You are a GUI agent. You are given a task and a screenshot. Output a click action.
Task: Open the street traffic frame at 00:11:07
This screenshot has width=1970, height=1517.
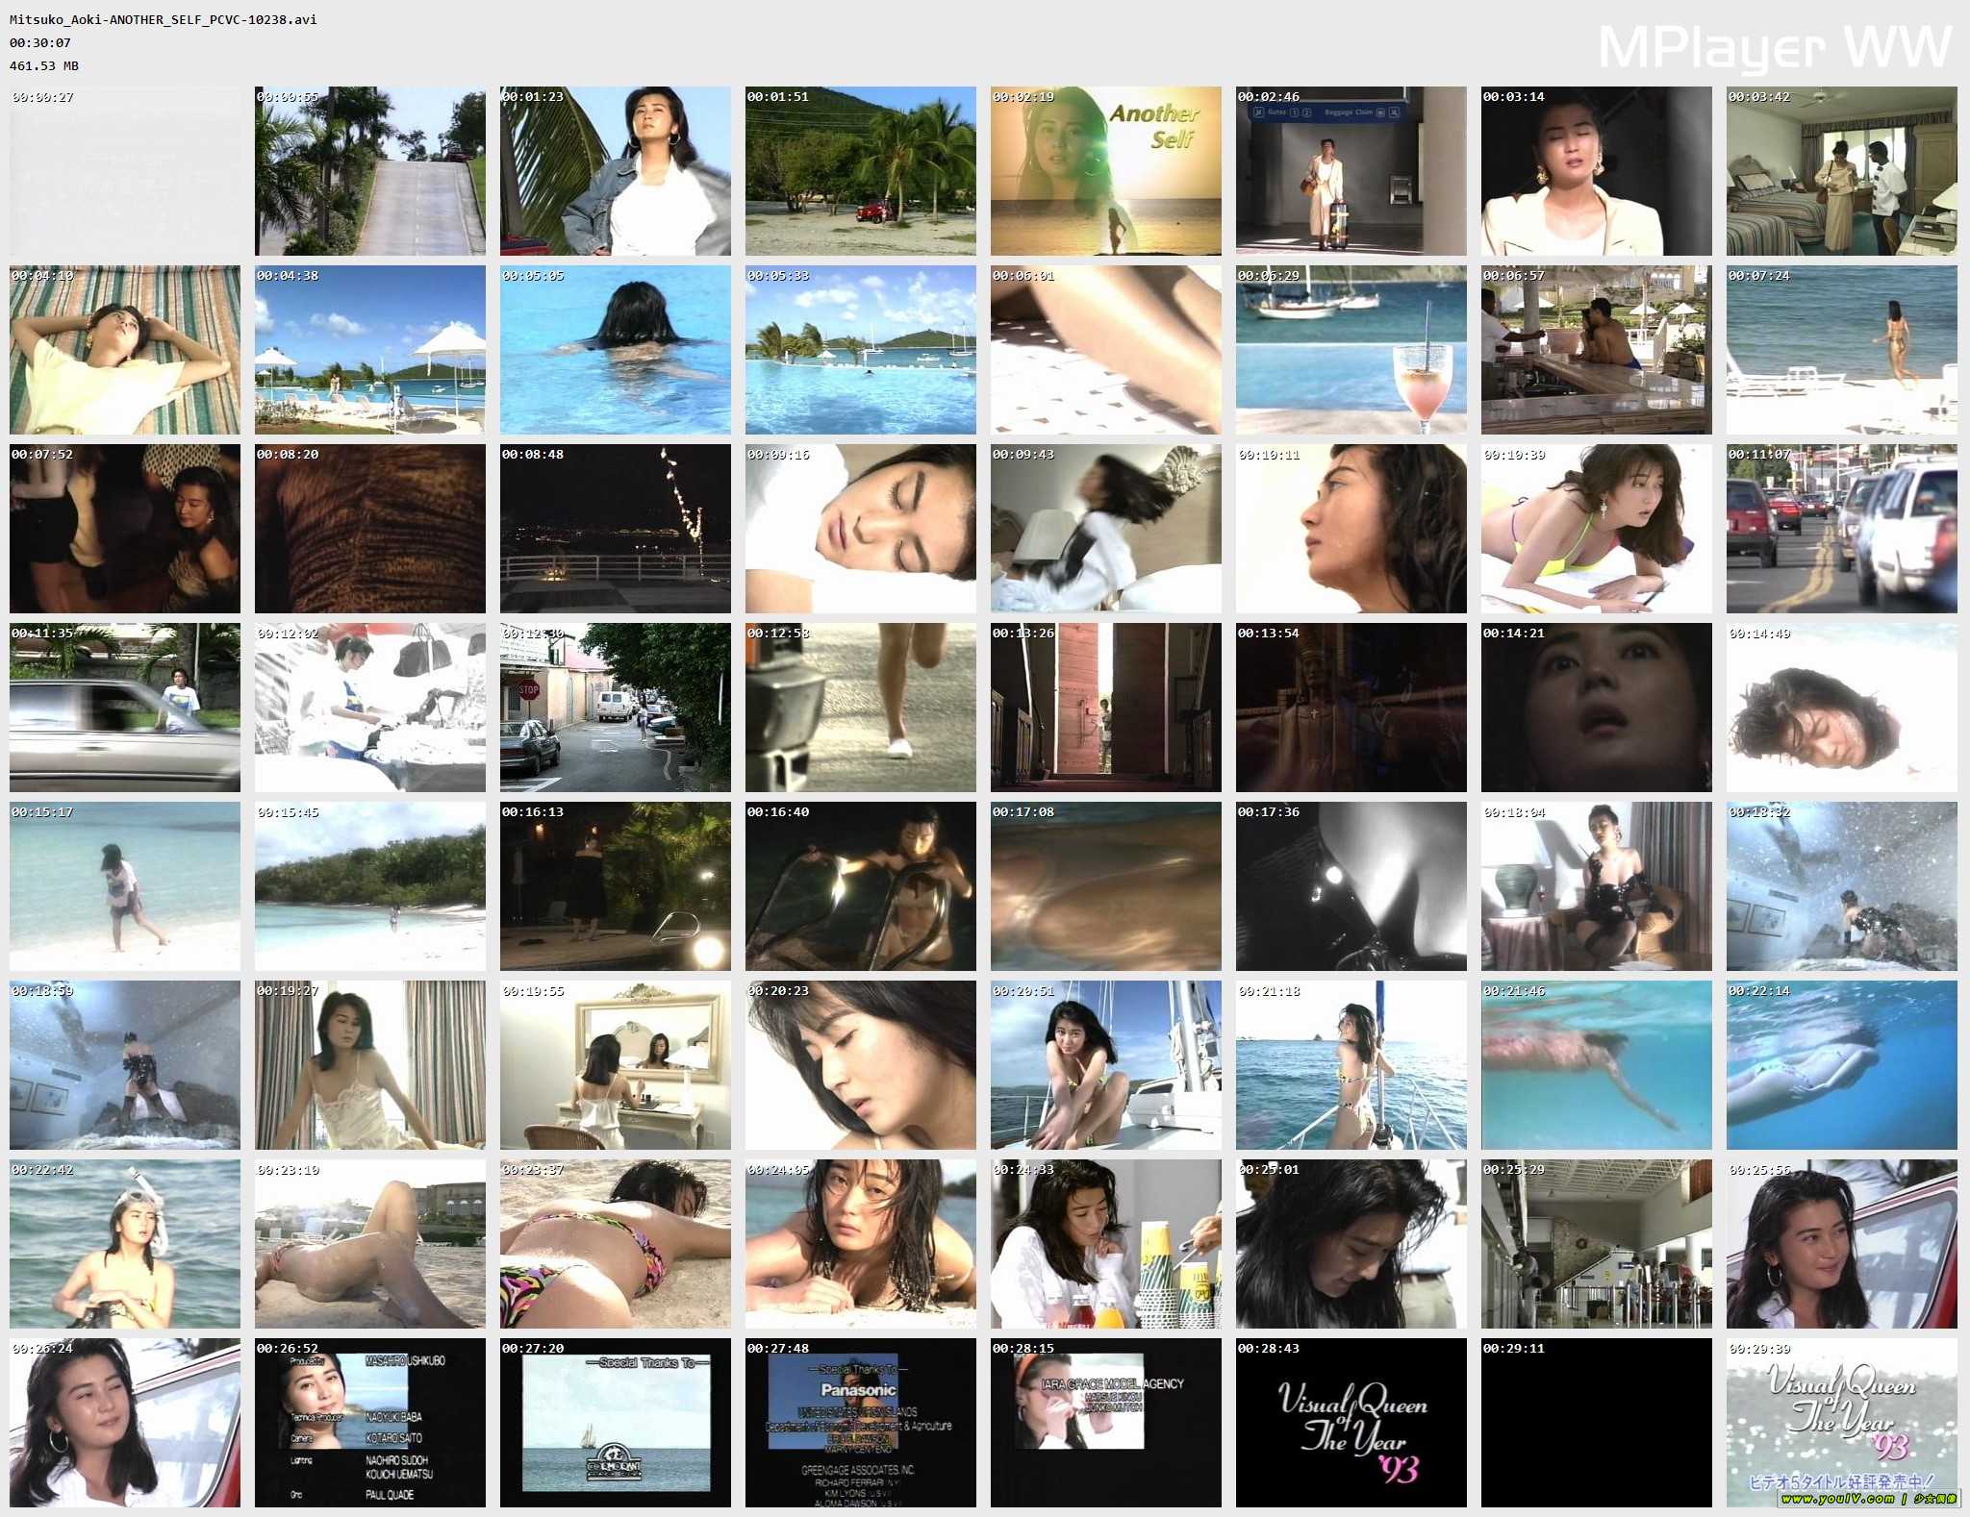pos(1842,529)
